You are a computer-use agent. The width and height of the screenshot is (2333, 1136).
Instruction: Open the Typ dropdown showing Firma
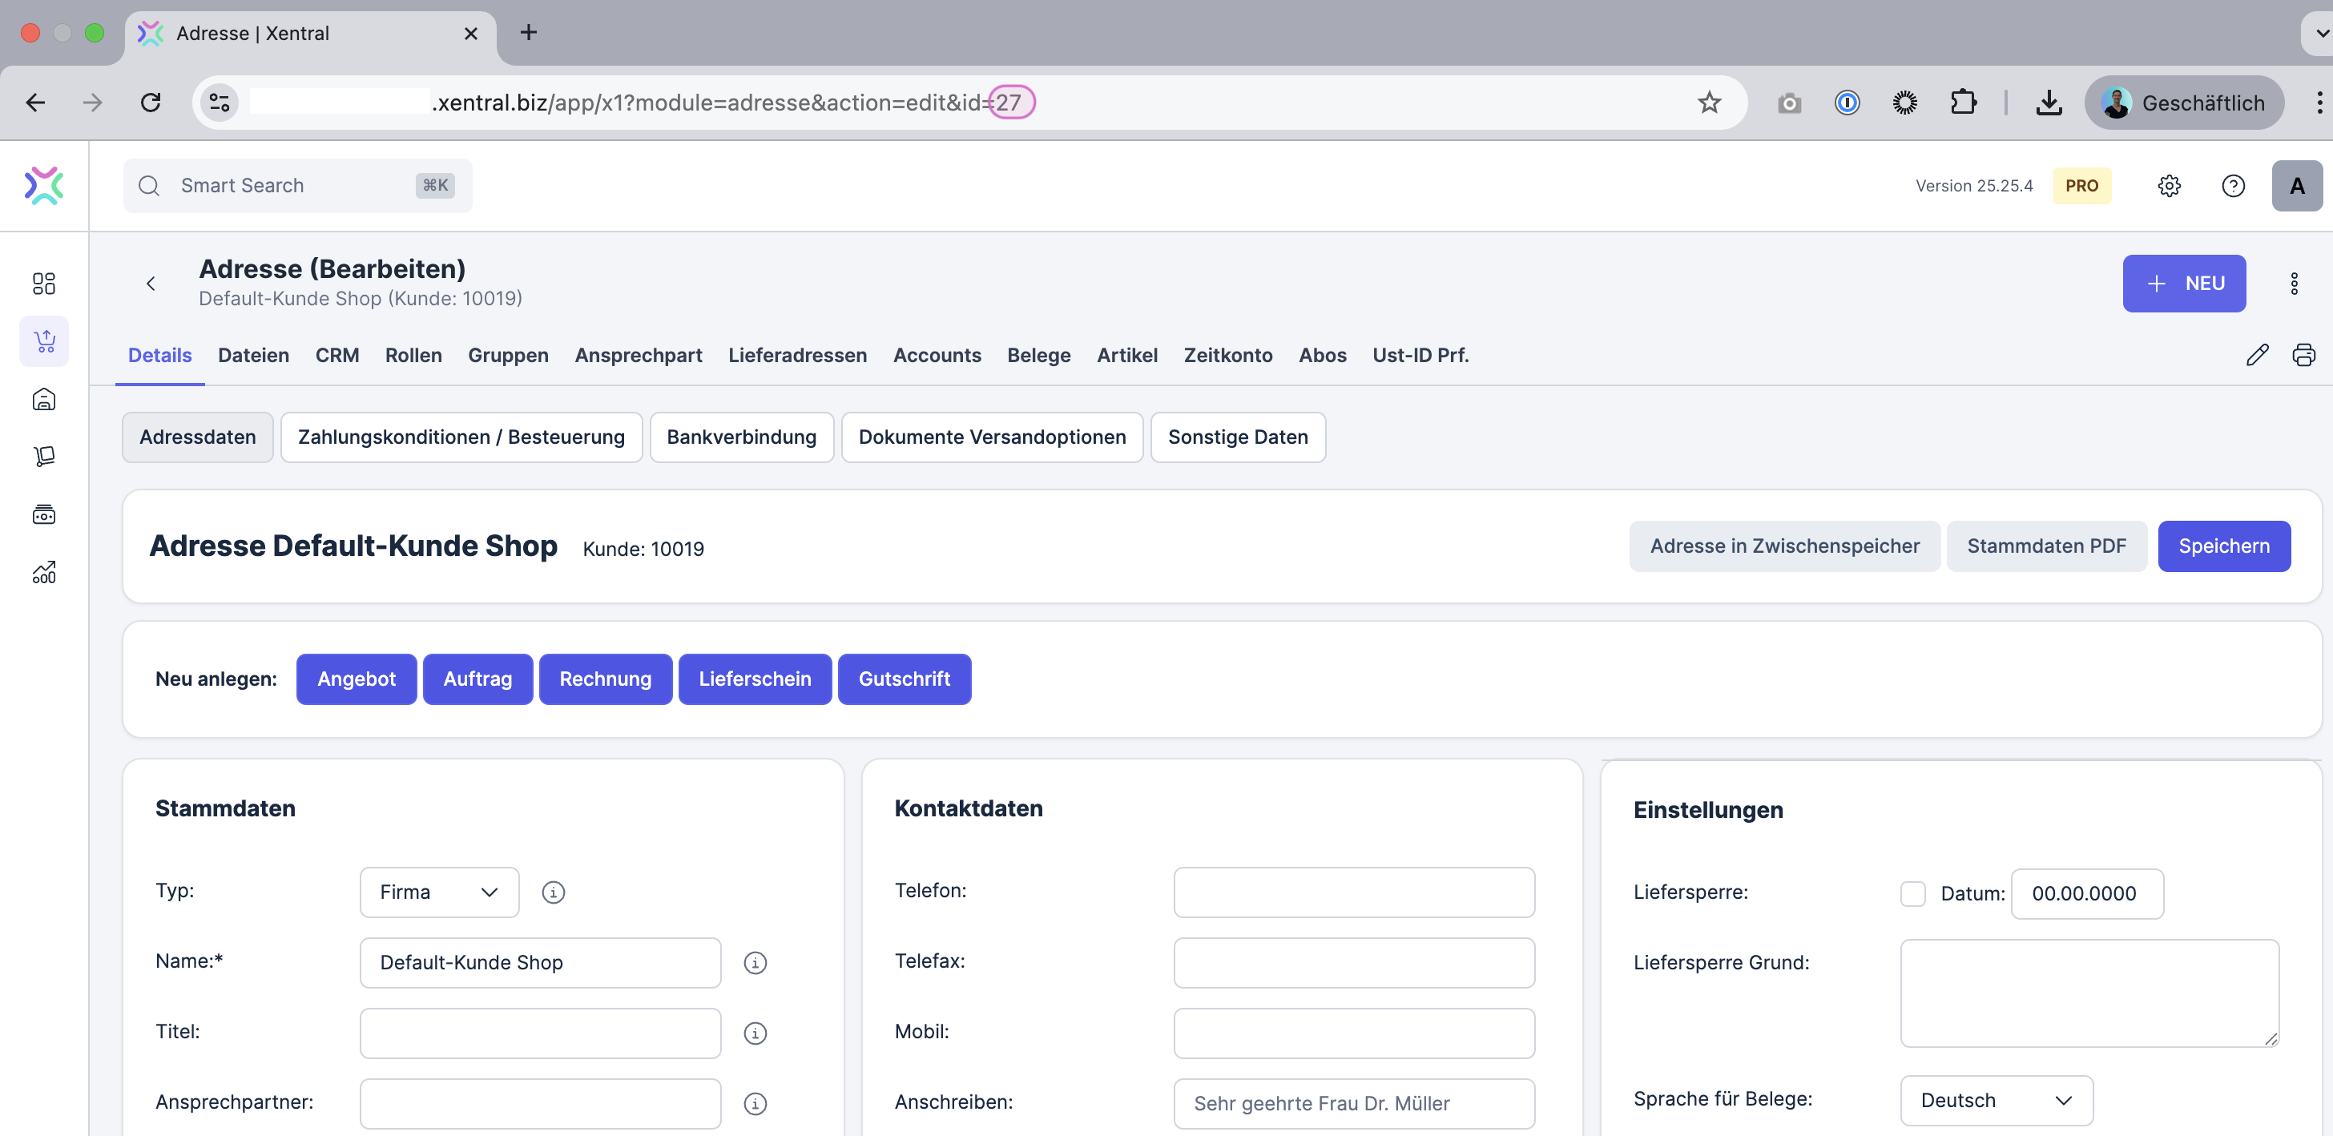438,892
